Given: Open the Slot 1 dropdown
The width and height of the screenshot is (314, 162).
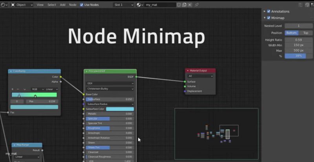Looking at the screenshot, I should [124, 5].
